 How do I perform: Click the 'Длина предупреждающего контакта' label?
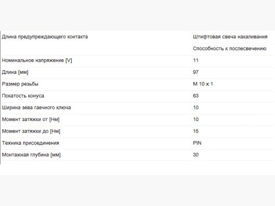click(x=45, y=37)
